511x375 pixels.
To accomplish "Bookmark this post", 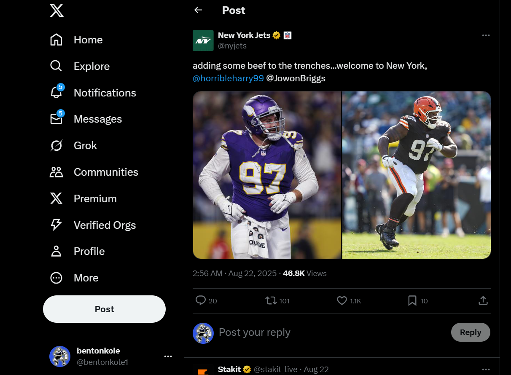I will [412, 300].
